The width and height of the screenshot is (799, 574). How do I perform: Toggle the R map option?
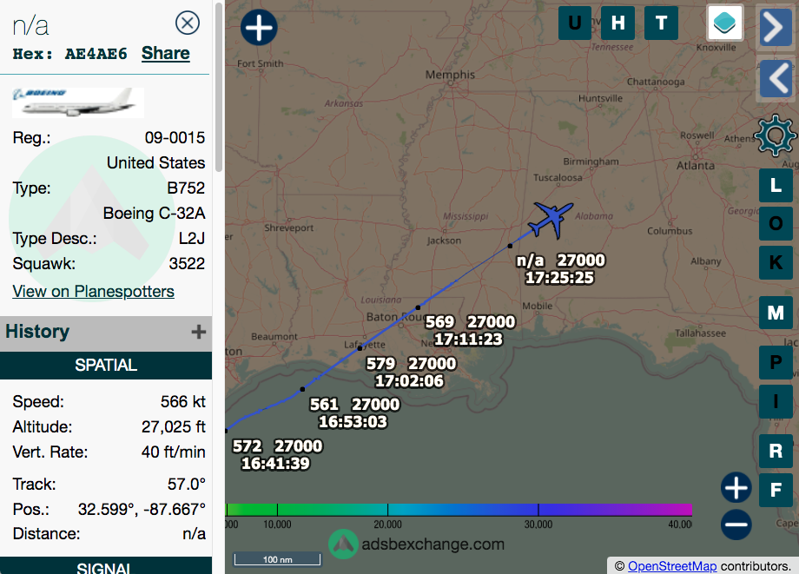point(776,451)
